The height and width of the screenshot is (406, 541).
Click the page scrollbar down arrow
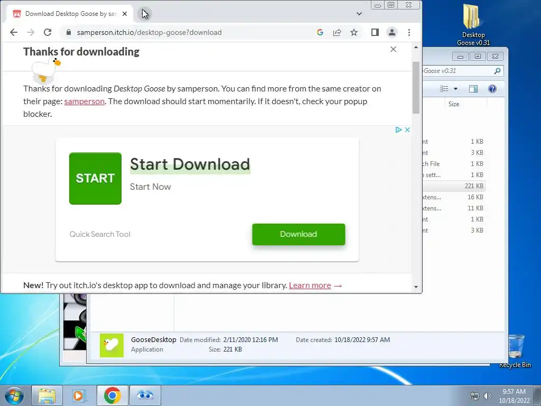tap(416, 287)
